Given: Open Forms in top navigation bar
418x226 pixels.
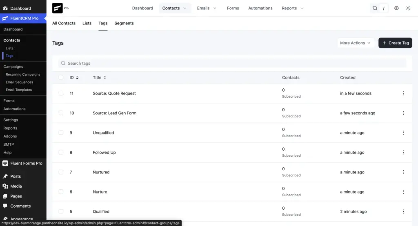Looking at the screenshot, I should pos(233,8).
